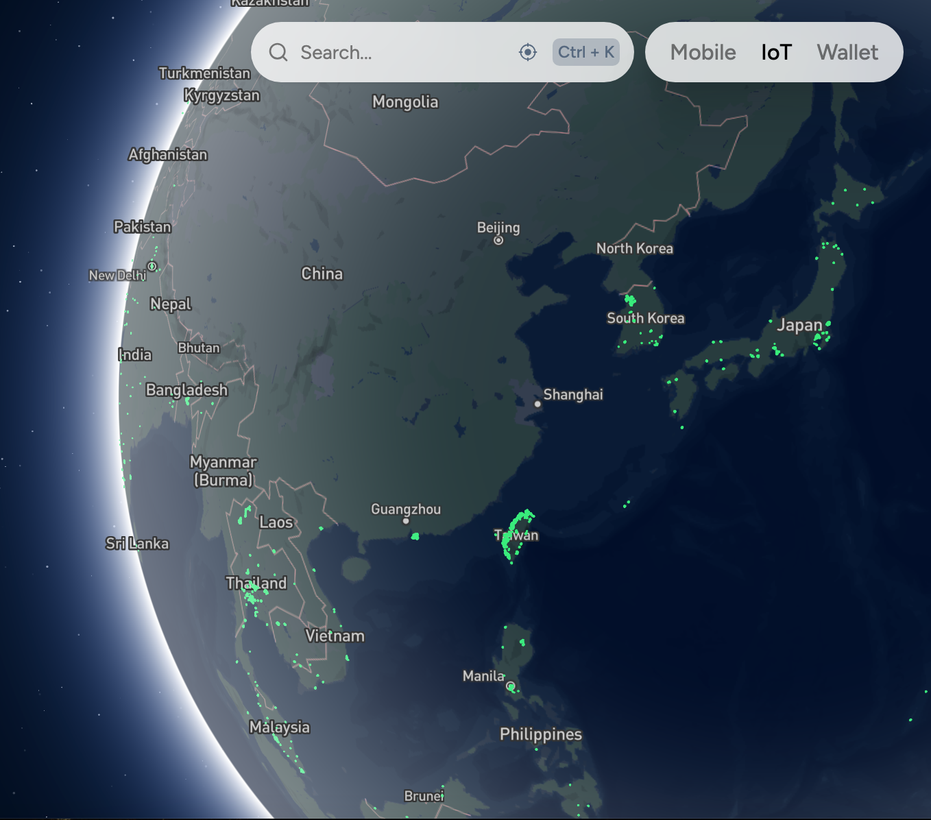The image size is (931, 820).
Task: Open the Wallet tab
Action: (847, 52)
